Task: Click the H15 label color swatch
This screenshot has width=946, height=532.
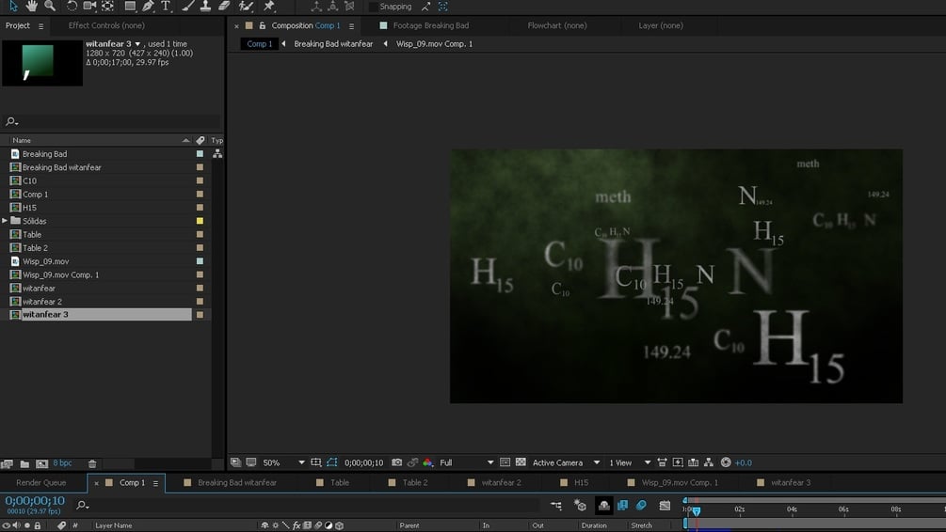Action: pyautogui.click(x=200, y=208)
